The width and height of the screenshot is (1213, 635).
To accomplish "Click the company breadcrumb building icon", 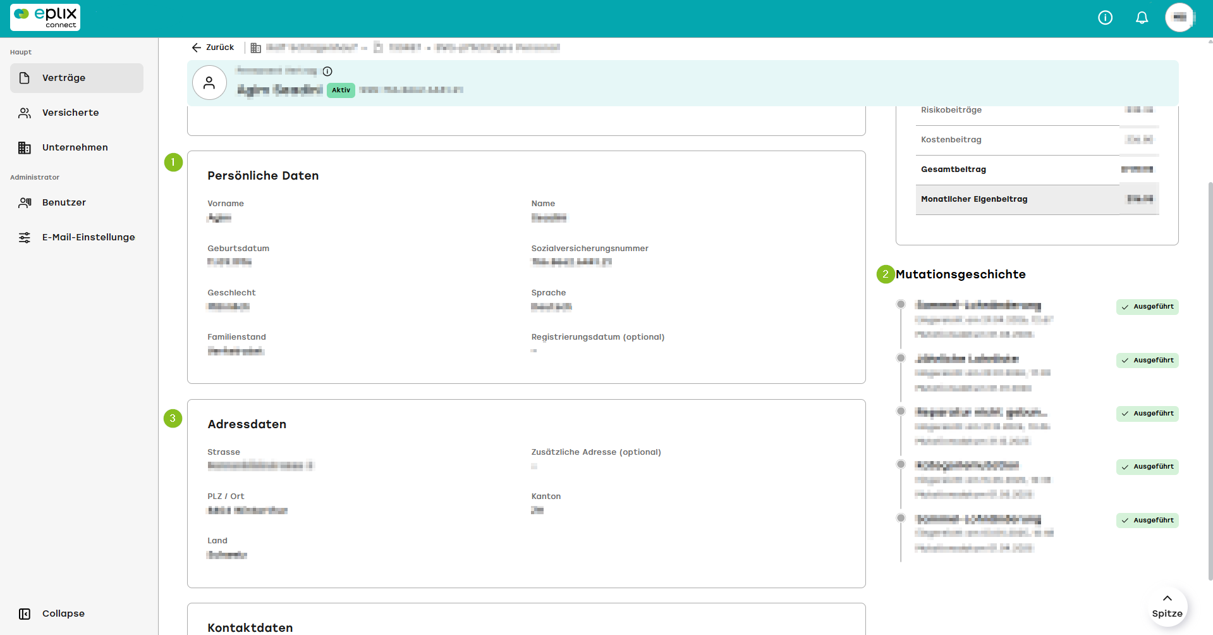I will 256,47.
